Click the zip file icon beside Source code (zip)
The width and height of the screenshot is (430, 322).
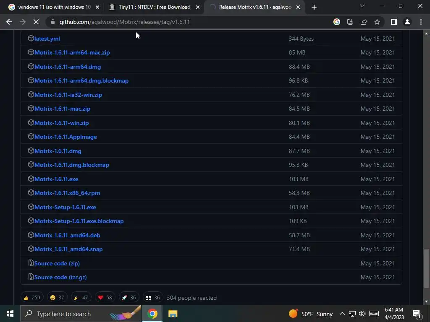click(x=31, y=263)
